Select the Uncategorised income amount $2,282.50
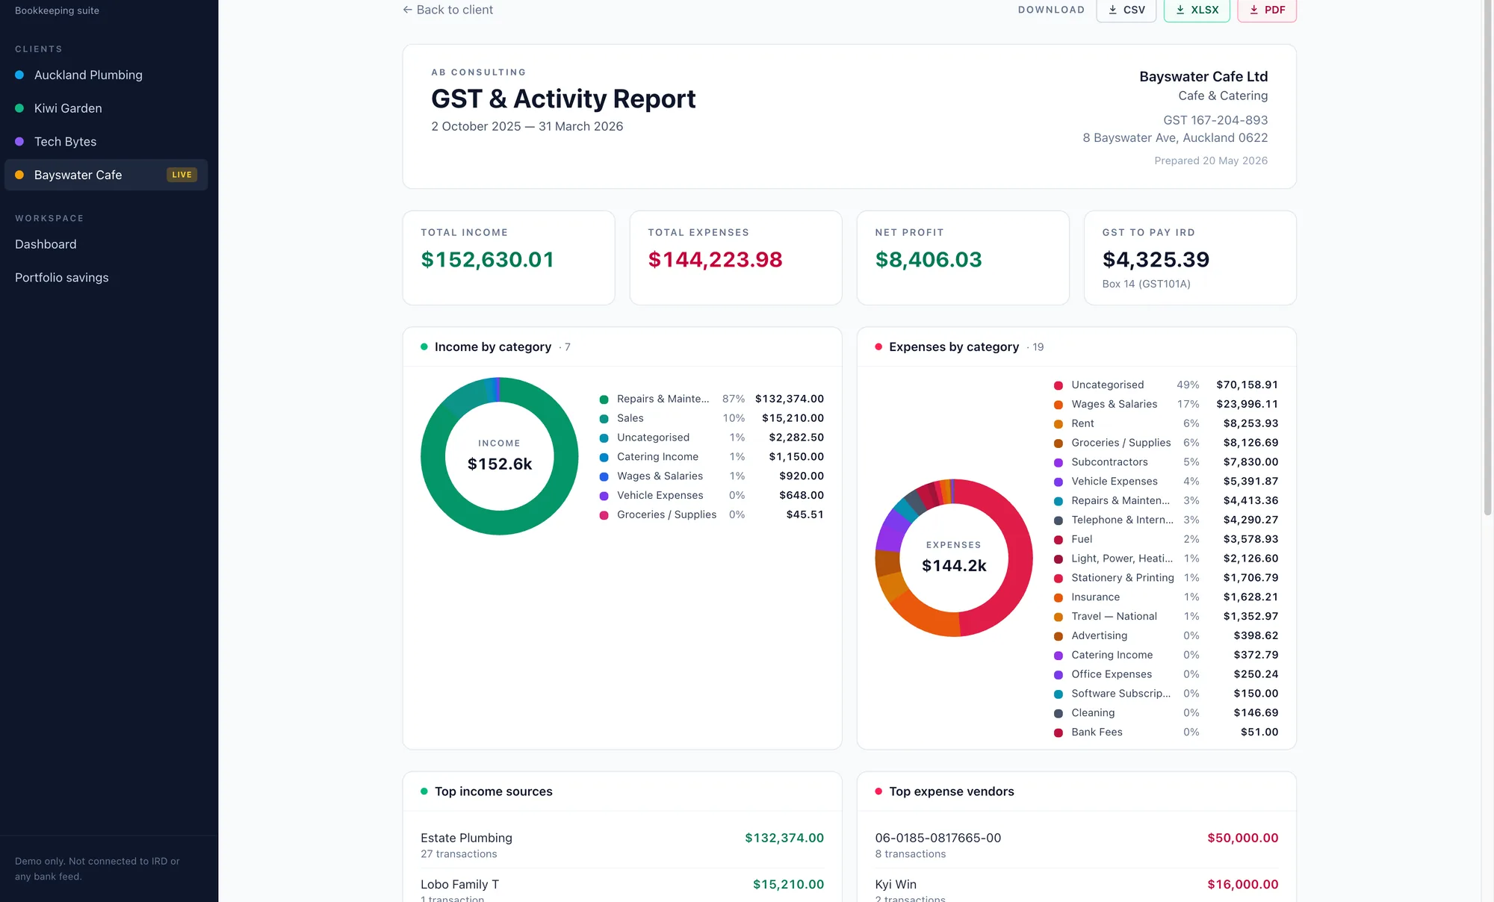 point(796,438)
